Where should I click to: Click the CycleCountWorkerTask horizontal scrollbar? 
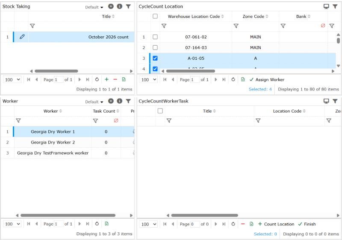(205, 215)
